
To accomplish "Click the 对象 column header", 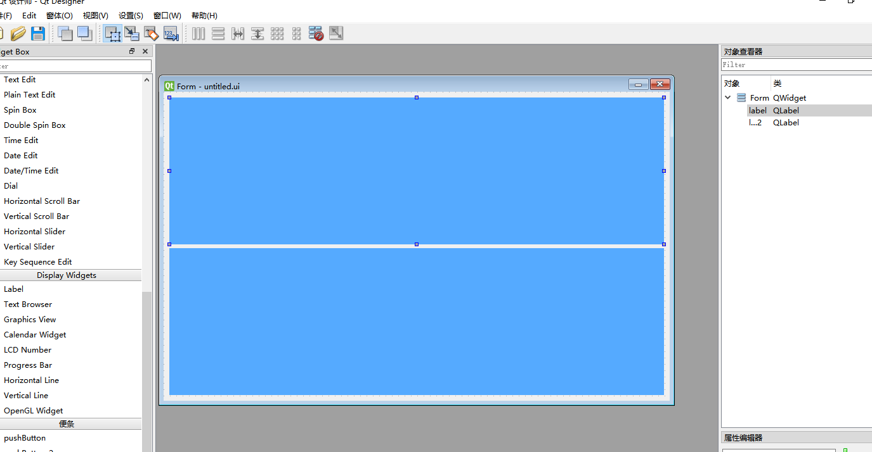I will point(746,84).
